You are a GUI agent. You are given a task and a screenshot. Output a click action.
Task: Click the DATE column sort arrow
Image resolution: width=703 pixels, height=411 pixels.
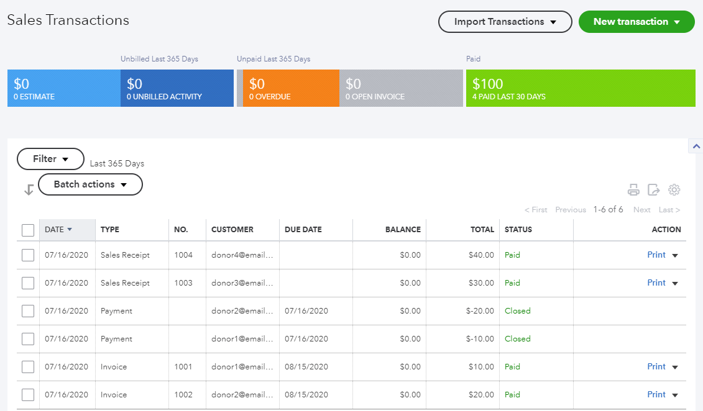point(70,230)
